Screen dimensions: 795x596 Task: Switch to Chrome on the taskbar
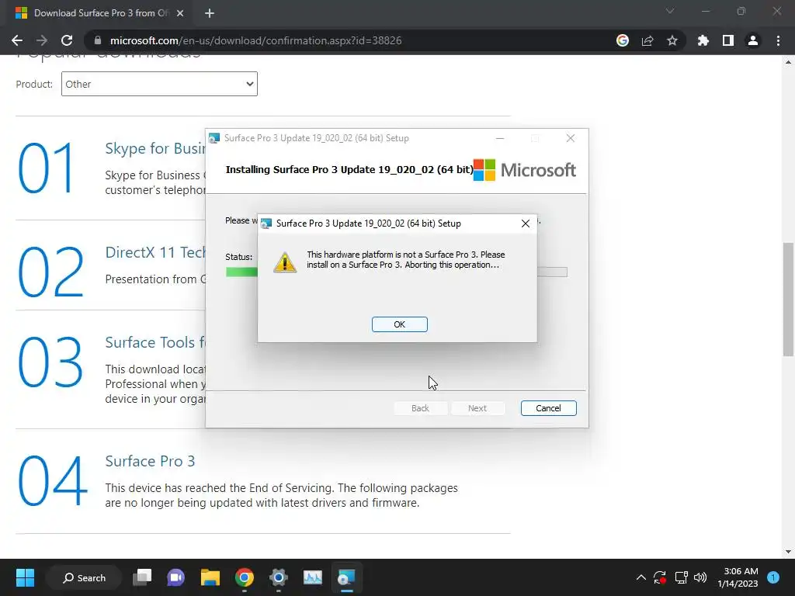pos(245,577)
